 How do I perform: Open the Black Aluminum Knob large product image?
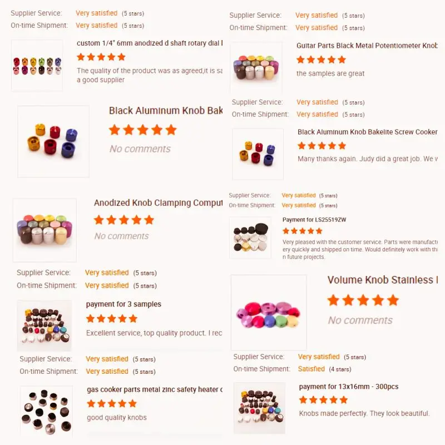[x=53, y=142]
